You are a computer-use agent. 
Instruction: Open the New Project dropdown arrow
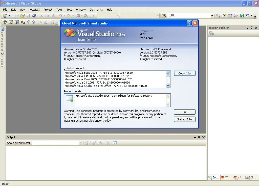9,16
